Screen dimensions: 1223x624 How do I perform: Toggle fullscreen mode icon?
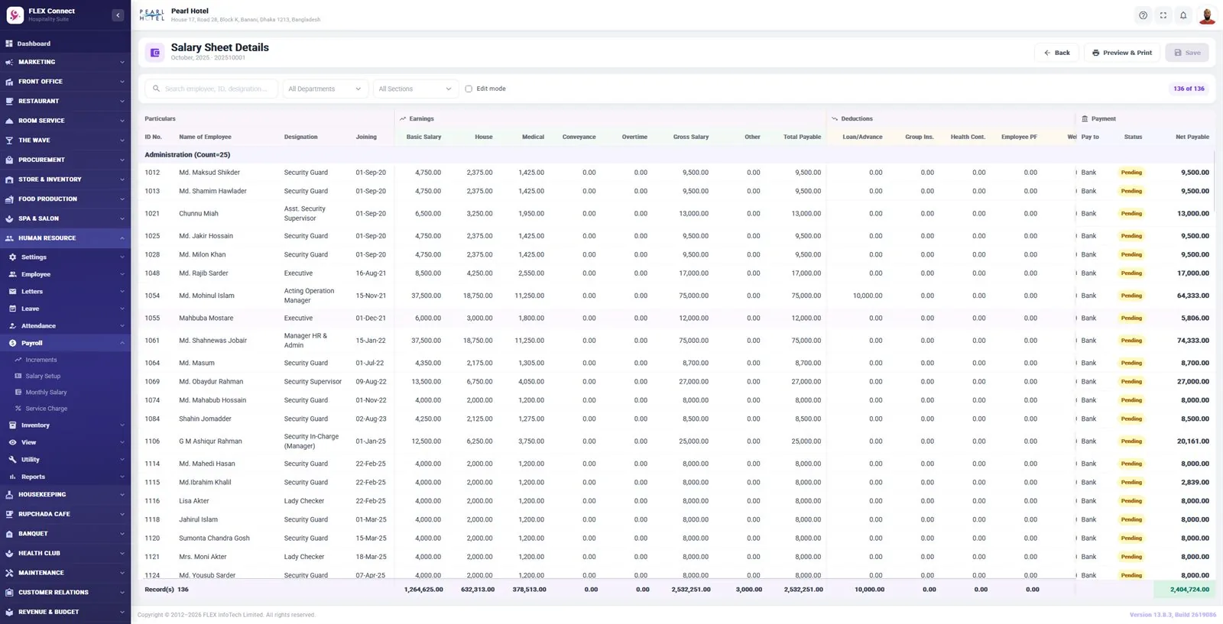(1163, 15)
